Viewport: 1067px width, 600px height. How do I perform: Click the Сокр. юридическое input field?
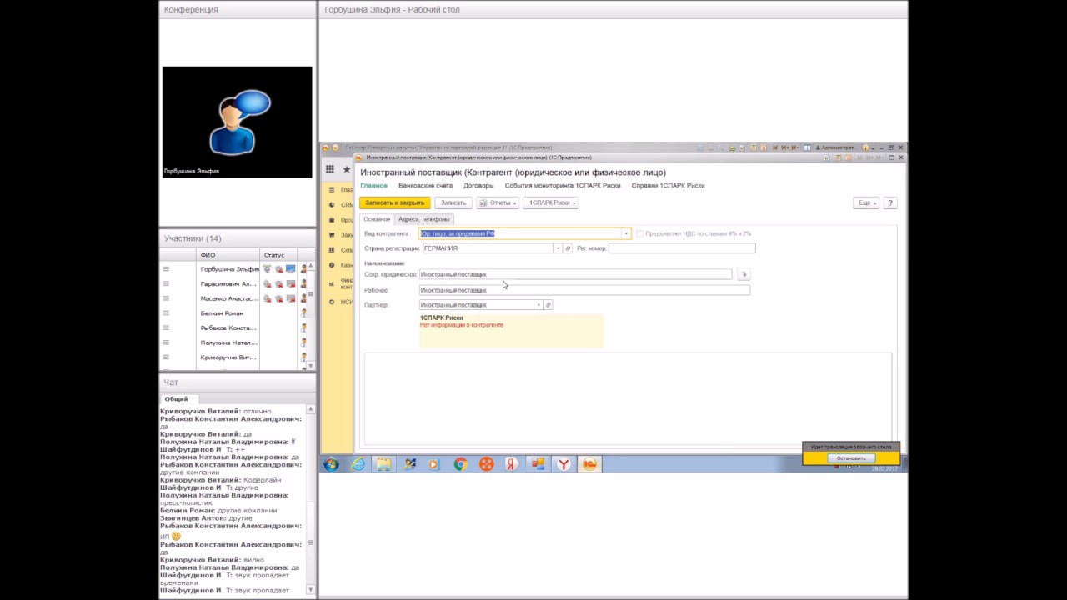(575, 274)
